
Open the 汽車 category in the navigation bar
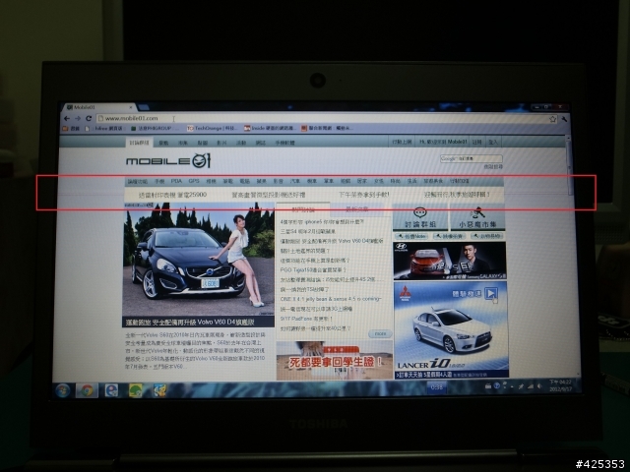coord(295,181)
